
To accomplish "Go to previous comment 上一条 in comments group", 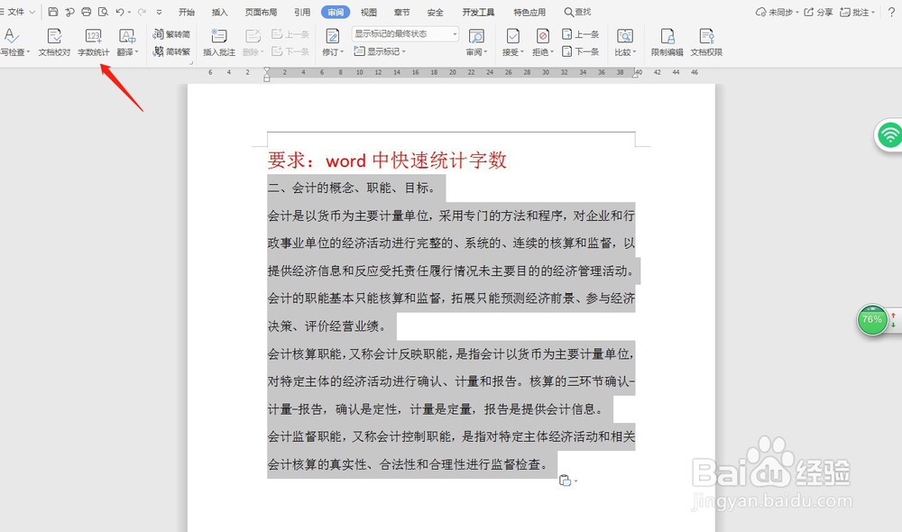I will [x=290, y=34].
